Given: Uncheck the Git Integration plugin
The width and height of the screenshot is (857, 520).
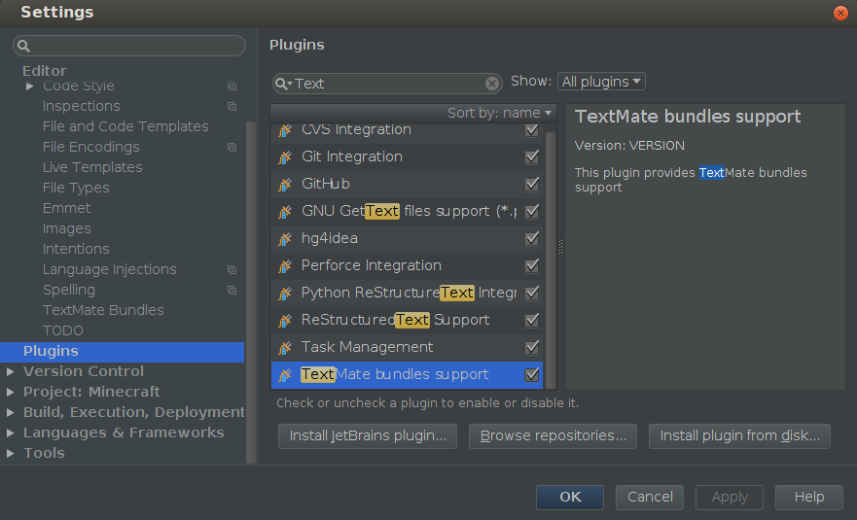Looking at the screenshot, I should click(x=532, y=157).
